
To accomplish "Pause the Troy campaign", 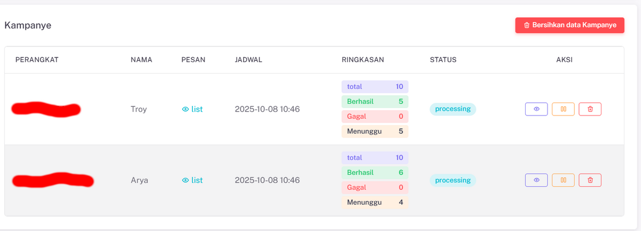I will pos(563,109).
